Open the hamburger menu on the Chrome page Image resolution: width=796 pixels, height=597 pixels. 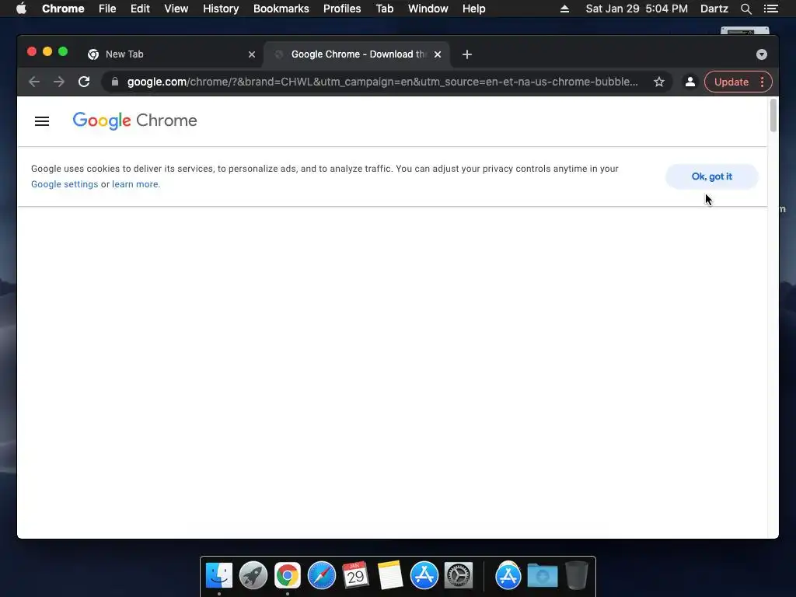point(42,121)
